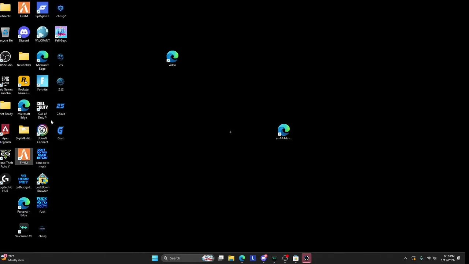Select the Splitgate 2 desktop shortcut
The height and width of the screenshot is (264, 469).
[42, 10]
